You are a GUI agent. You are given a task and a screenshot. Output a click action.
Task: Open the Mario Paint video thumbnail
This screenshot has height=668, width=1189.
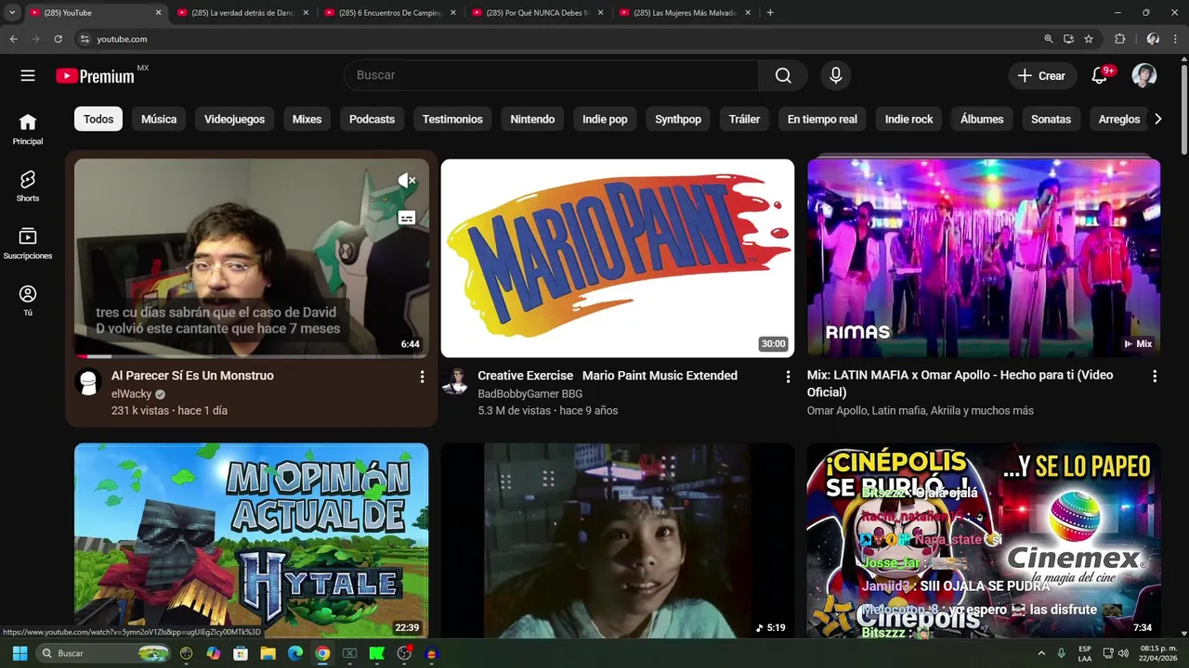click(618, 258)
